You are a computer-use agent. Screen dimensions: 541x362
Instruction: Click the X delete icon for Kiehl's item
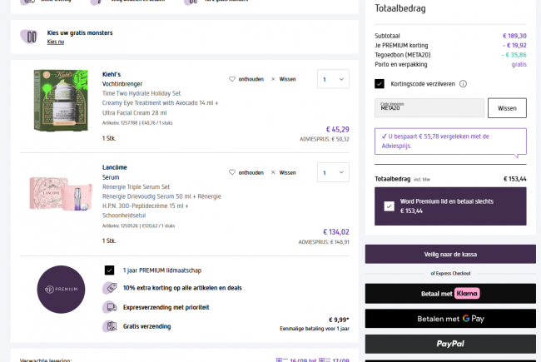[x=273, y=79]
